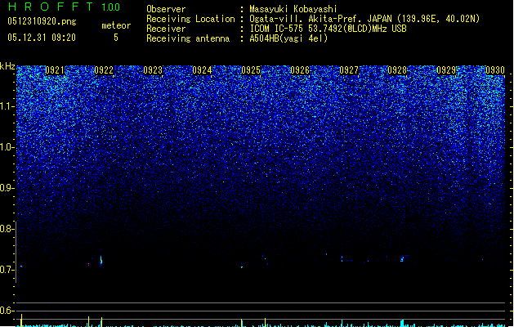The image size is (514, 327).
Task: Click the 0922 time marker
Action: click(x=104, y=70)
